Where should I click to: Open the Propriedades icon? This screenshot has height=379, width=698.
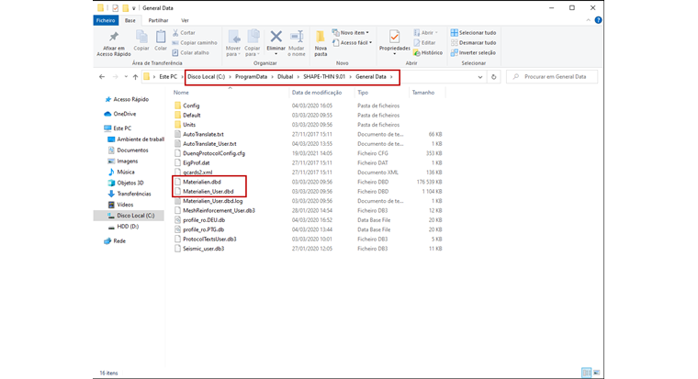click(394, 38)
